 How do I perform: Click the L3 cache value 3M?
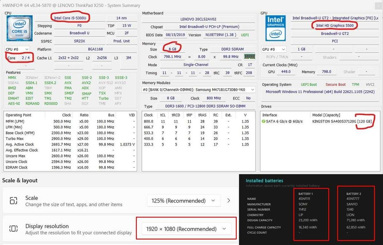tap(128, 58)
